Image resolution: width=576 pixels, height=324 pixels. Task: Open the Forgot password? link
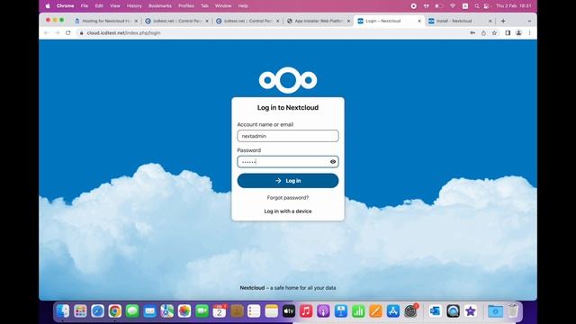click(288, 198)
